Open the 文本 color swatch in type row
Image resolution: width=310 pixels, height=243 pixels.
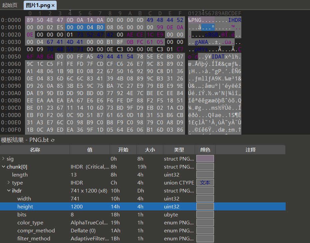coord(205,182)
